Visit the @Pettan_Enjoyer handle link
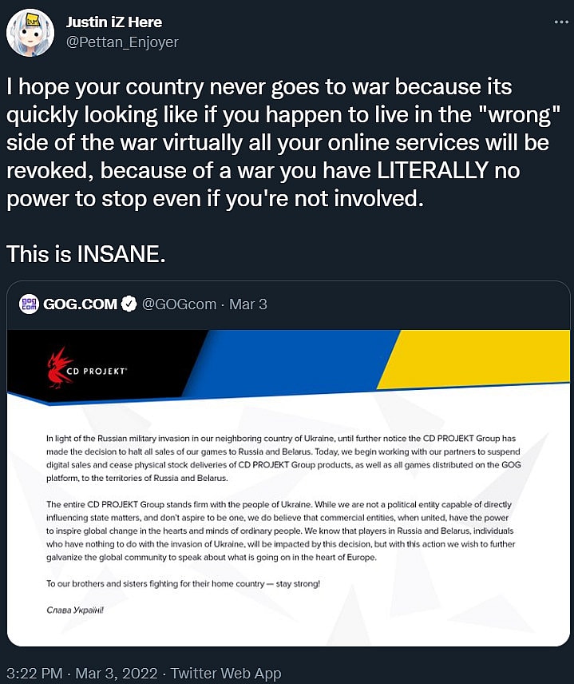The height and width of the screenshot is (684, 574). point(121,42)
